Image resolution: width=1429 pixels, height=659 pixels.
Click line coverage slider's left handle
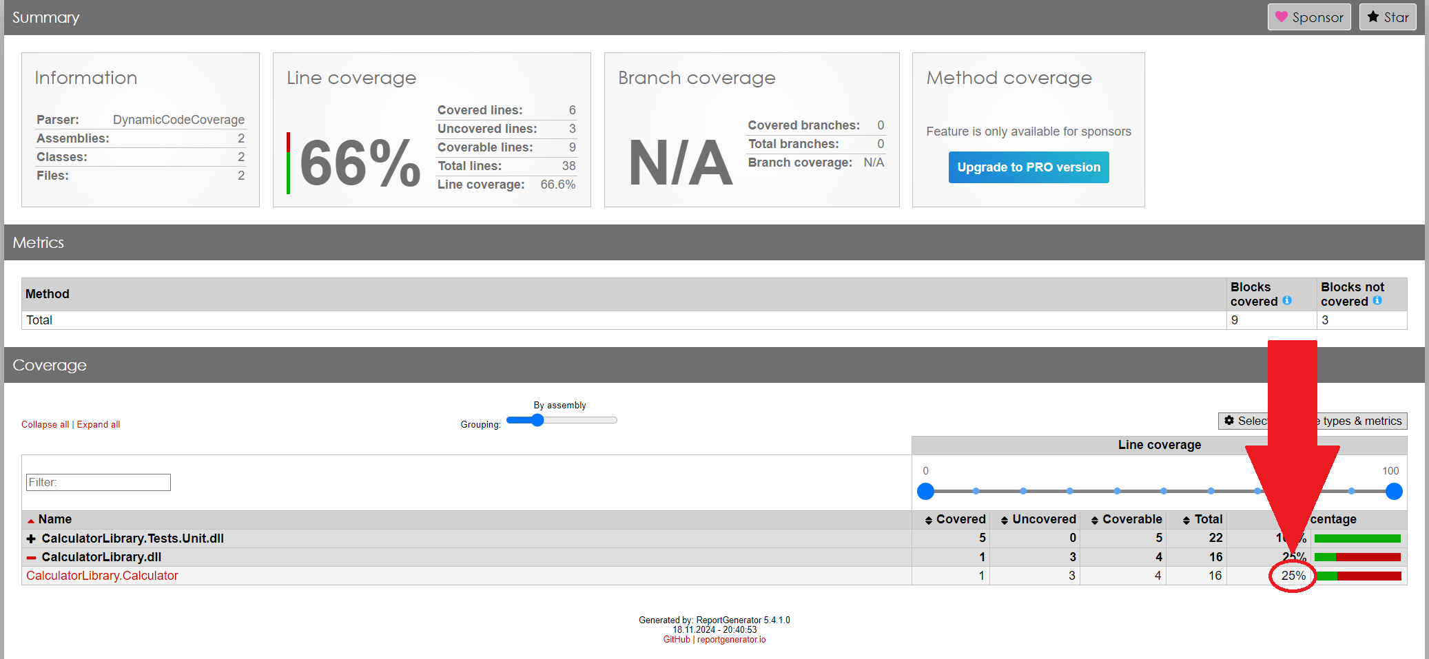tap(925, 491)
